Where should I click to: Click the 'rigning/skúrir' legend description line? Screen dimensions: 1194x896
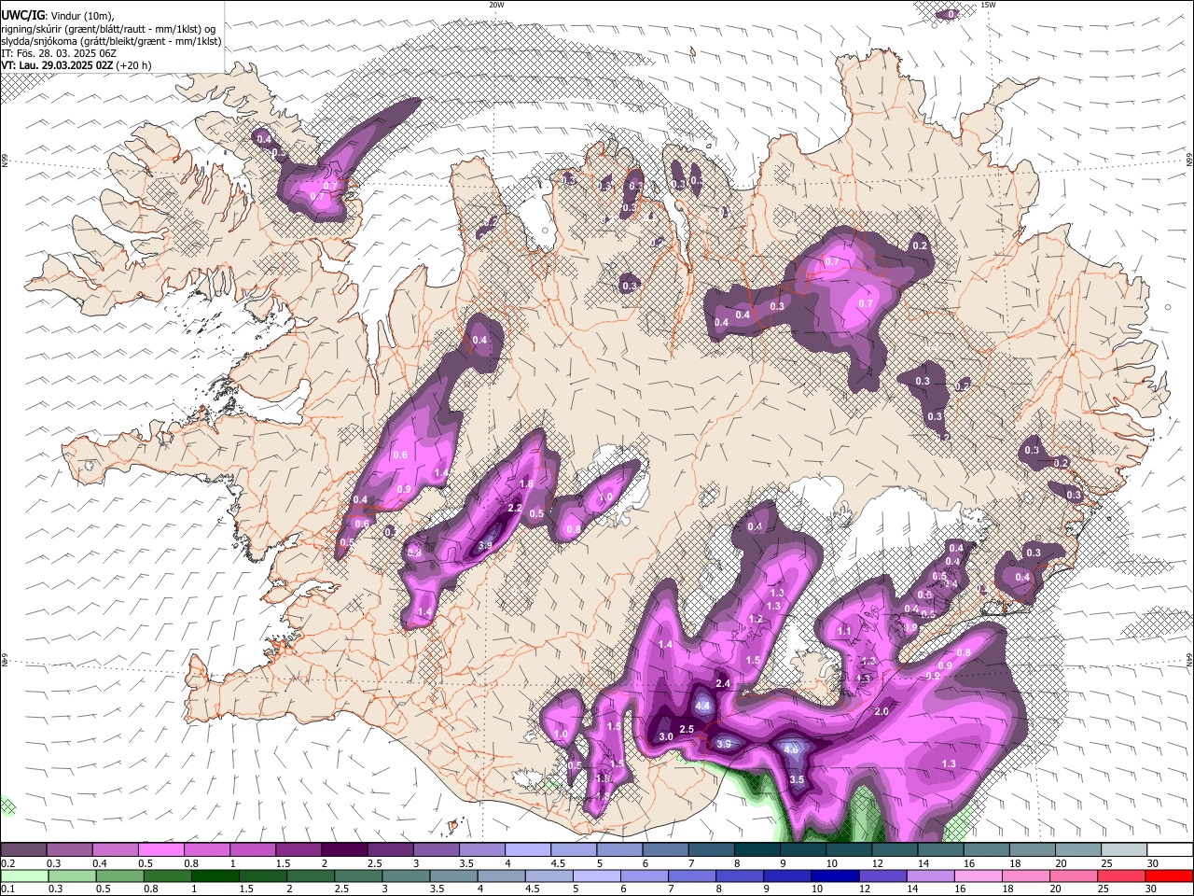click(x=107, y=29)
